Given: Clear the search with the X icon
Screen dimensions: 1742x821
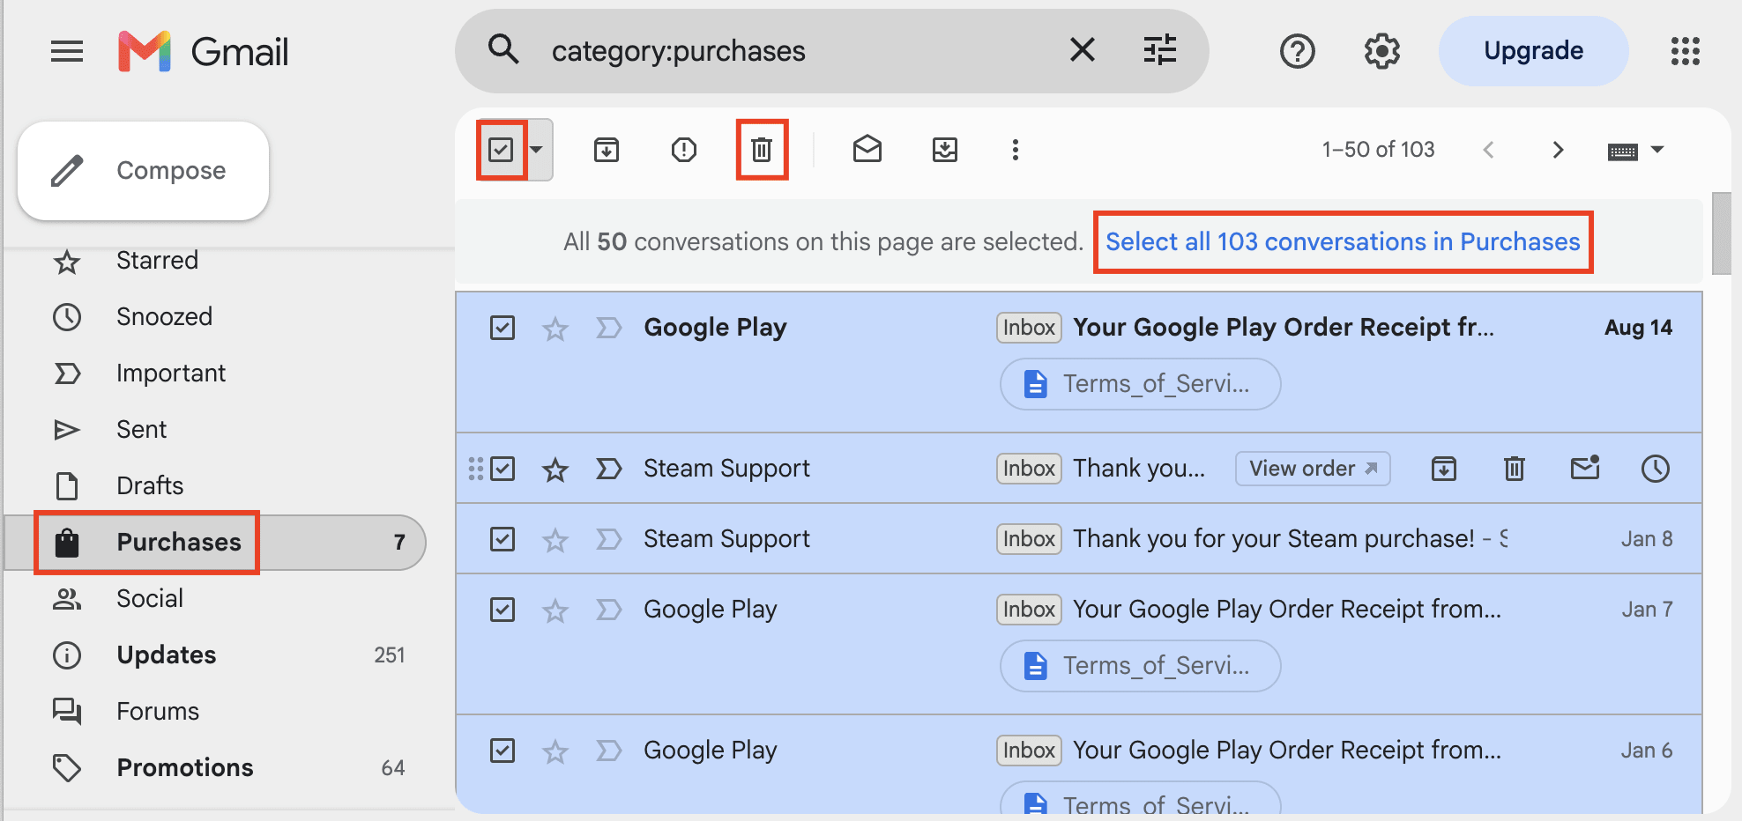Looking at the screenshot, I should [1082, 50].
